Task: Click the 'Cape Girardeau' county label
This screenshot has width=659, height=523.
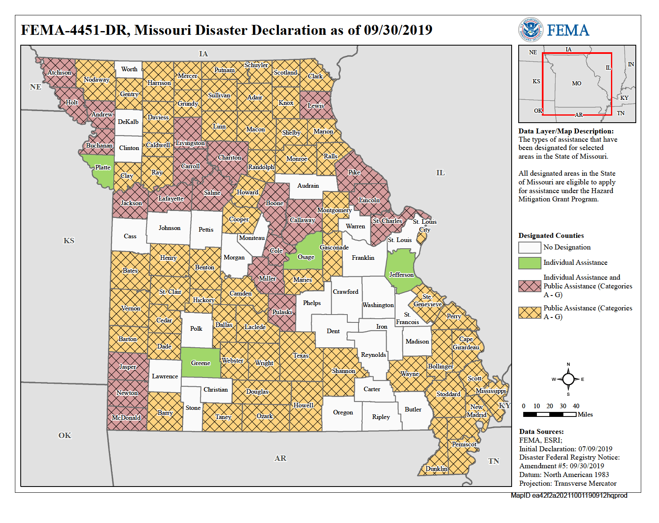Action: 466,343
